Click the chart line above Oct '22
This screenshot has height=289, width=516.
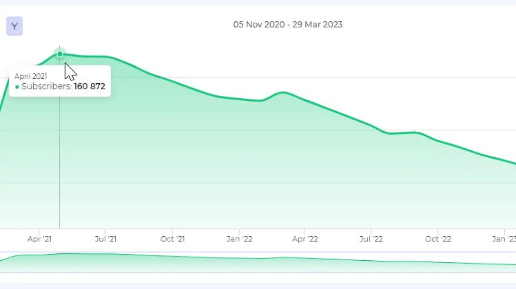pos(438,140)
